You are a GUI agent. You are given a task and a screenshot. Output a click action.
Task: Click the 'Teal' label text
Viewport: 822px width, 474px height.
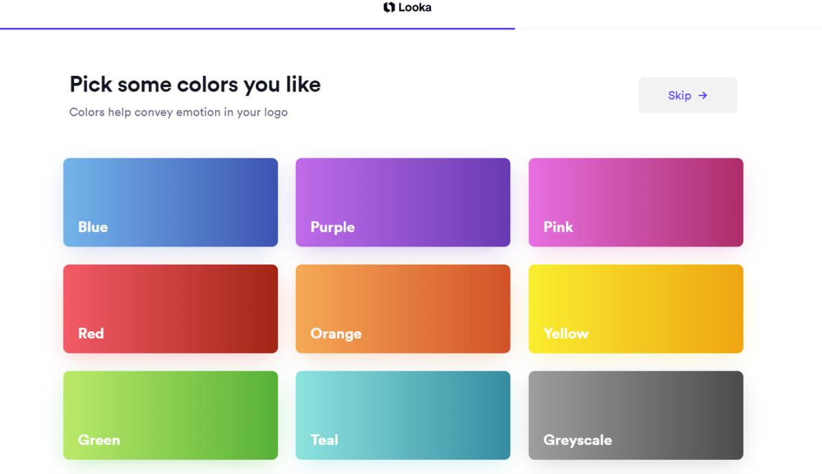[324, 440]
